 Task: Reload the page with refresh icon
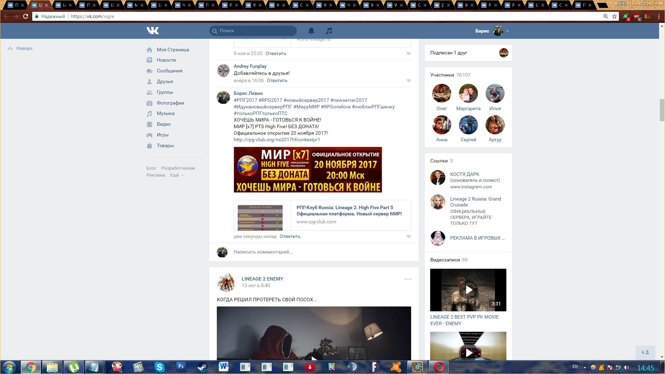pyautogui.click(x=25, y=16)
